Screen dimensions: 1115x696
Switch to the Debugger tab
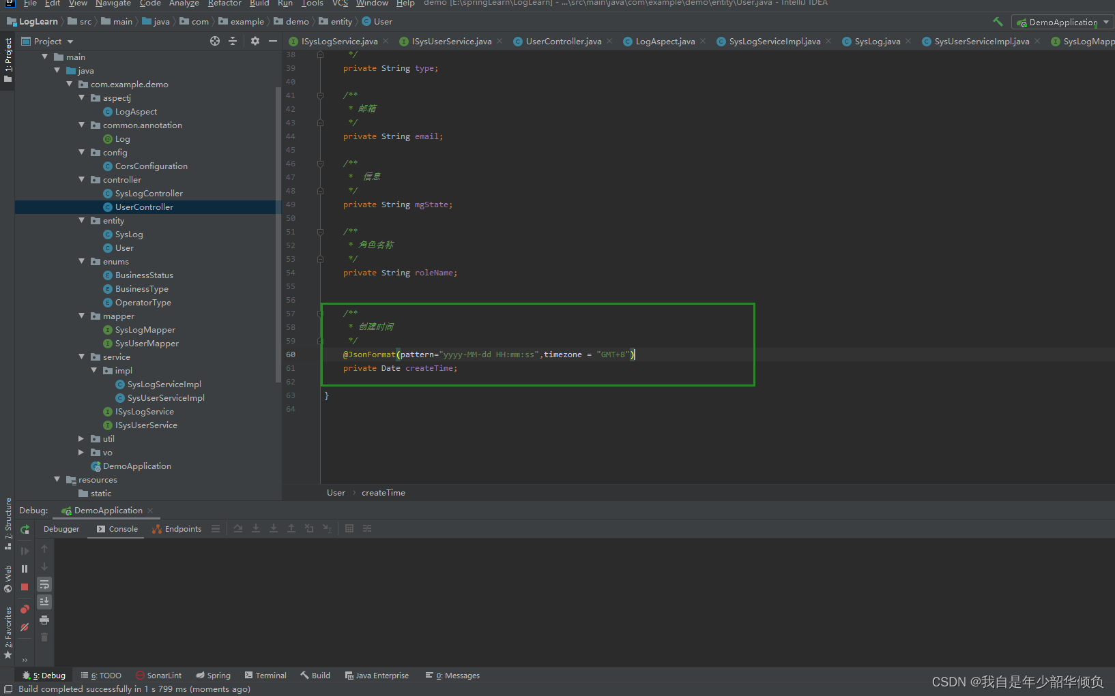(x=61, y=529)
